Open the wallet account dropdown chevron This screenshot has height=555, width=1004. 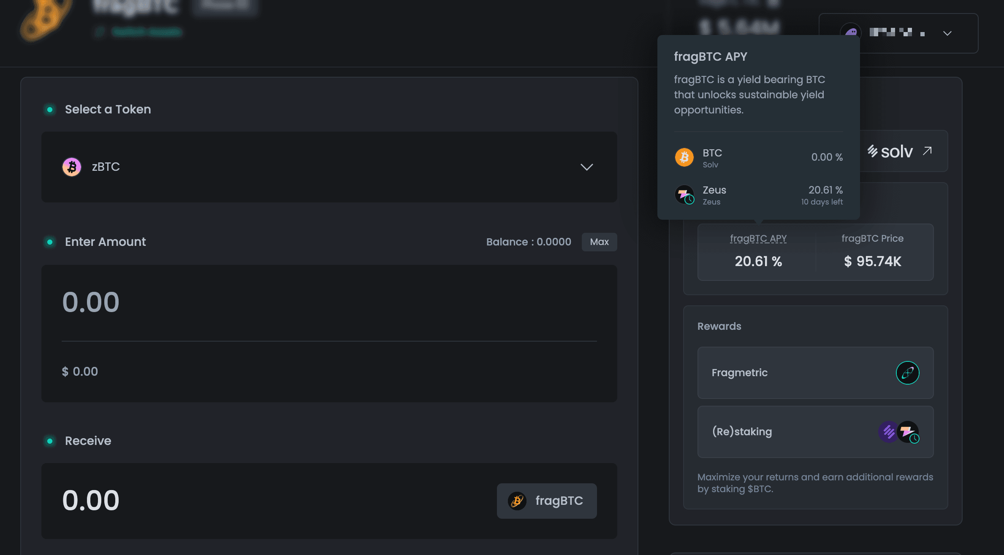tap(947, 33)
